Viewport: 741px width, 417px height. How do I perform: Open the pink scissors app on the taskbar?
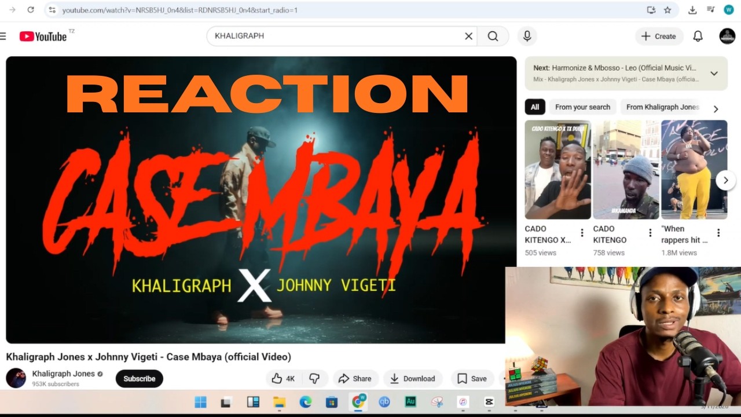click(437, 401)
